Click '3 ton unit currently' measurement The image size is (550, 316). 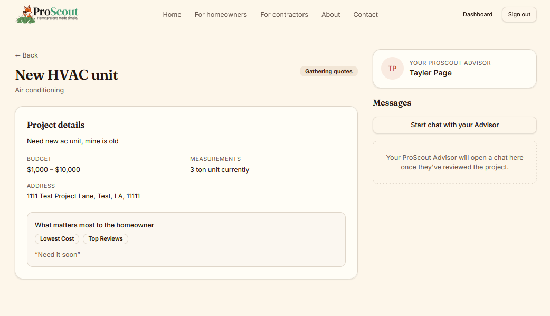click(x=220, y=170)
